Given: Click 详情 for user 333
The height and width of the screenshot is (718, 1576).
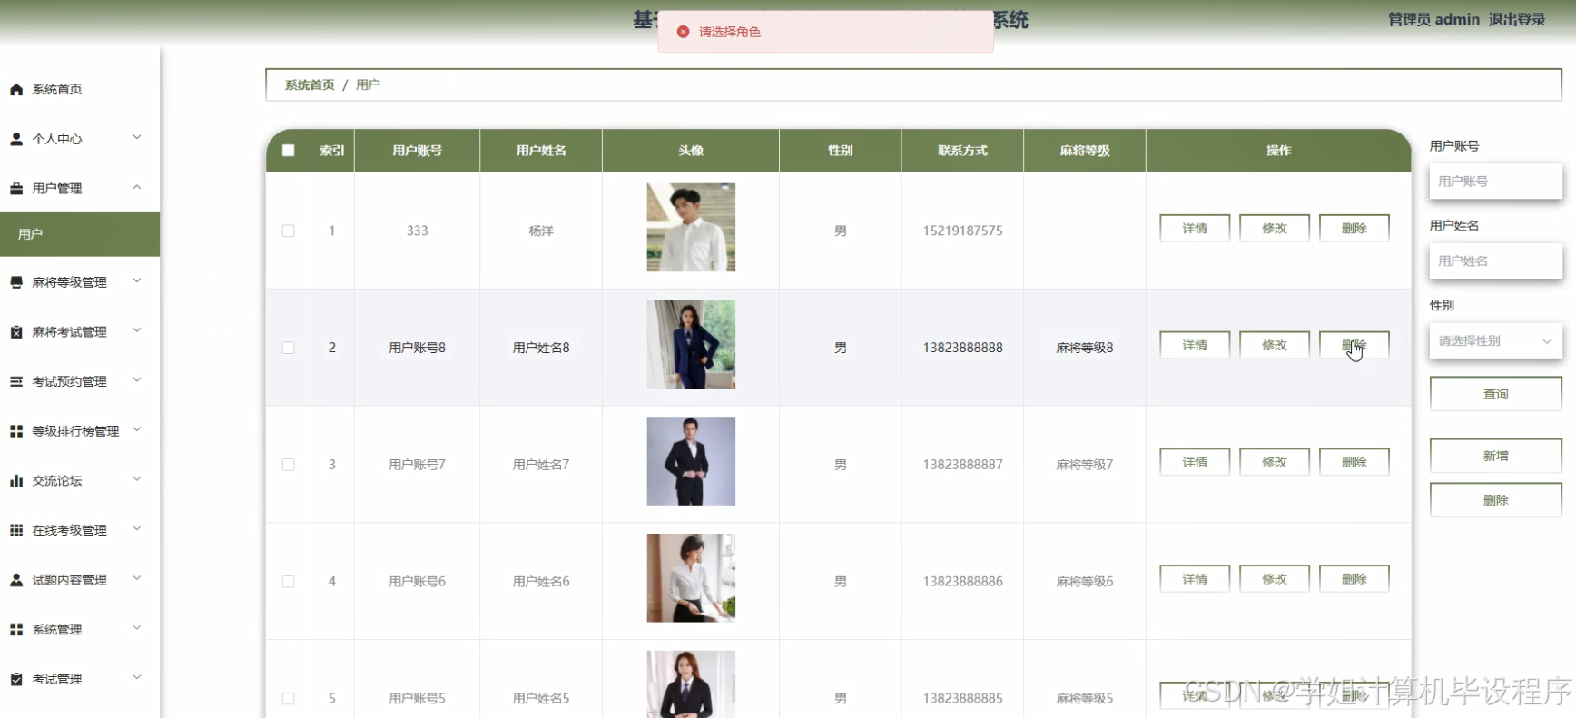Looking at the screenshot, I should pos(1195,229).
